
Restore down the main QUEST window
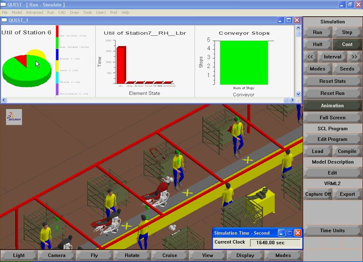point(350,4)
